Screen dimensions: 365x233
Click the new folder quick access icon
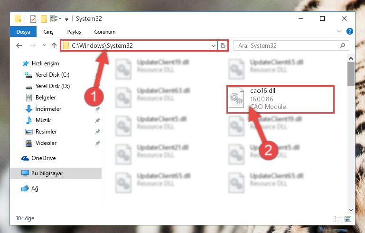[x=44, y=19]
